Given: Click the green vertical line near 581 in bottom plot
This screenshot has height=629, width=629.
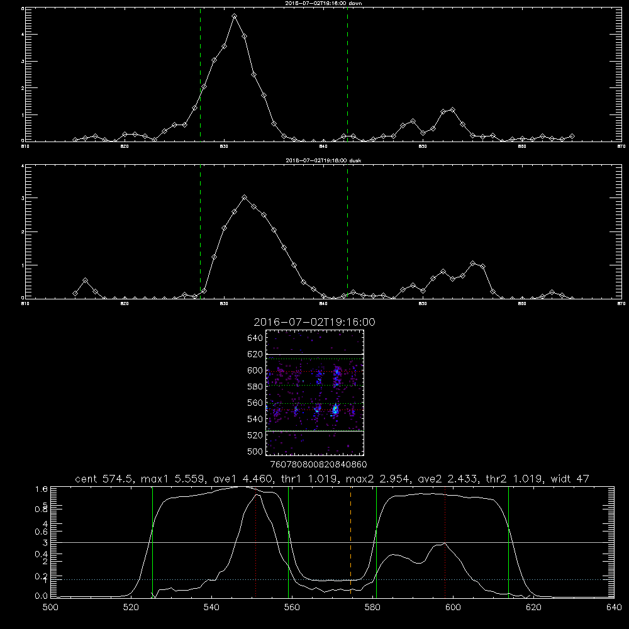Looking at the screenshot, I should [376, 542].
